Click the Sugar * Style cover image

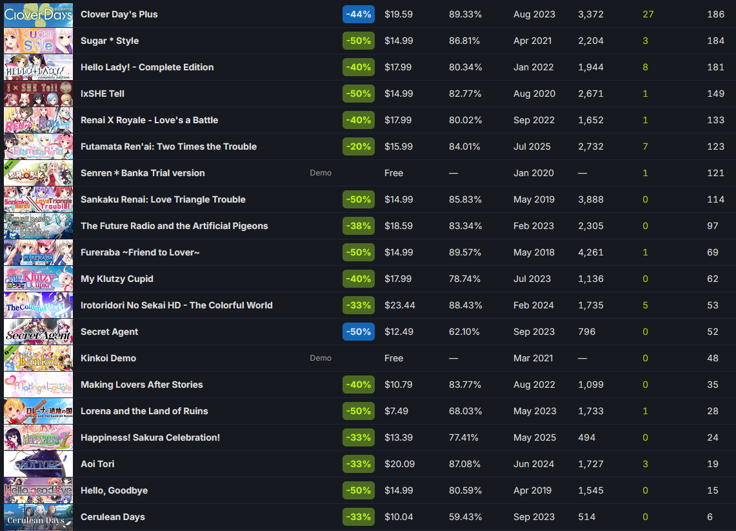[39, 41]
